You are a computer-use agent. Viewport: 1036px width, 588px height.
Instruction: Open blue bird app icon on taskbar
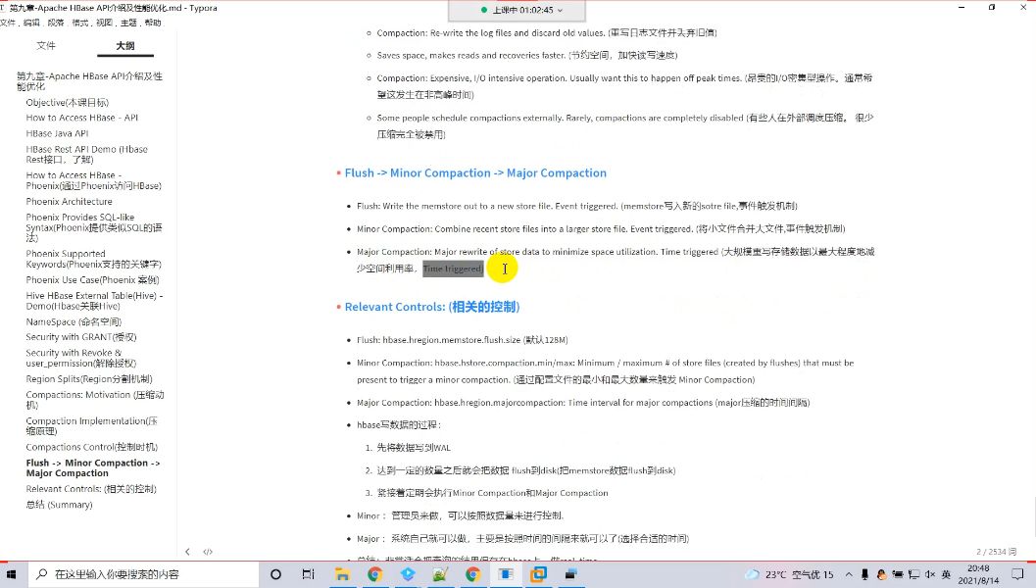tap(408, 574)
